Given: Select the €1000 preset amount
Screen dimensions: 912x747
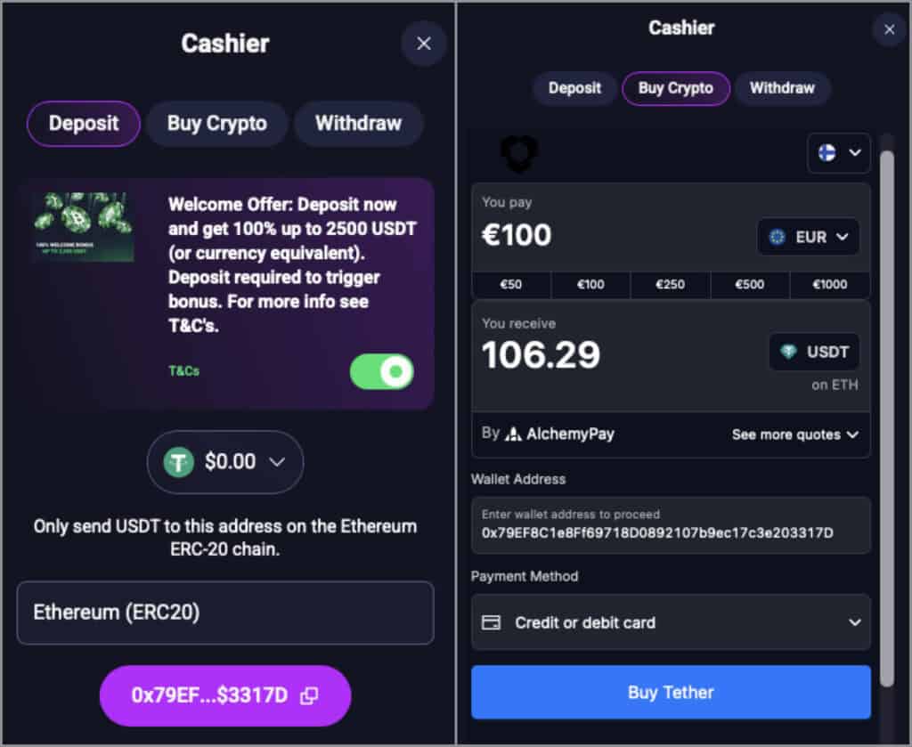Looking at the screenshot, I should click(x=829, y=284).
